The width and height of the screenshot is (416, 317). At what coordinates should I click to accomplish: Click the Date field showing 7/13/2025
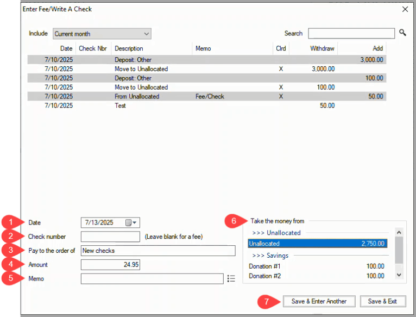[110, 223]
